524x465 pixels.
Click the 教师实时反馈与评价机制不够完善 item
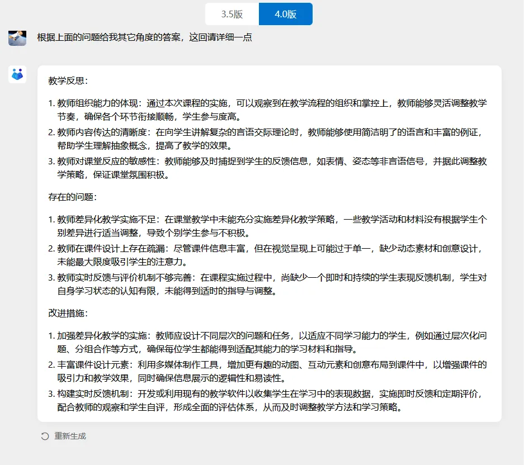pos(267,284)
